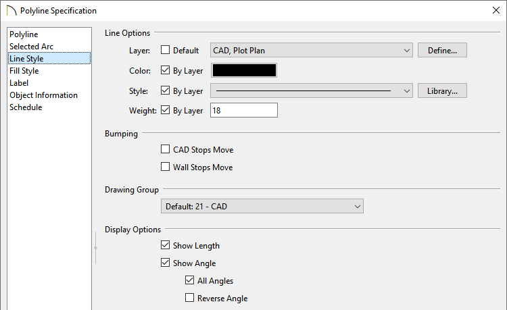This screenshot has height=310, width=507.
Task: Expand the CAD, Plot Plan layer dropdown
Action: pos(312,51)
